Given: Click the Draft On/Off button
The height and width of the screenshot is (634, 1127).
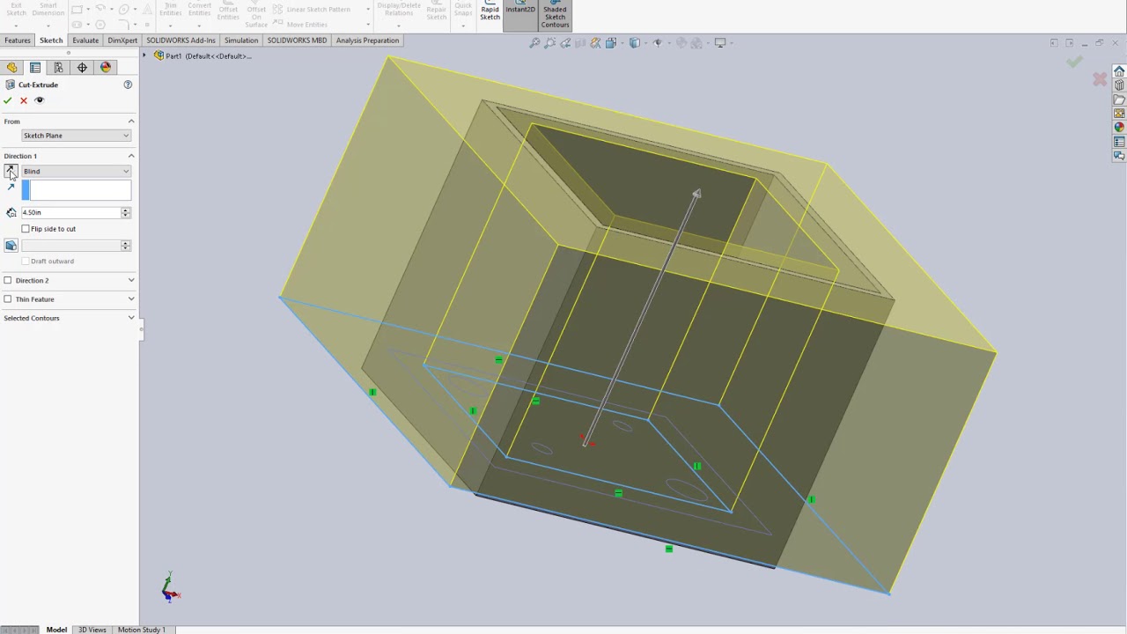Looking at the screenshot, I should (11, 246).
